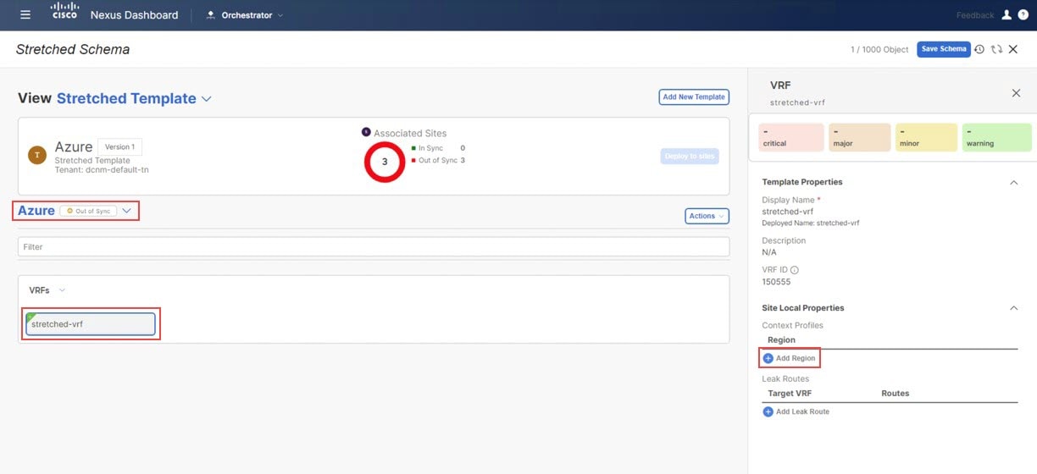Viewport: 1037px width, 474px height.
Task: Click the Associated Sites info icon
Action: click(366, 132)
